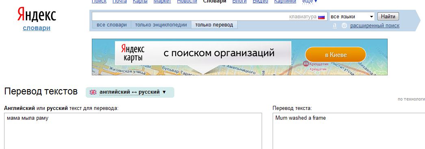Switch to 'только энциклопедии' tab
Image resolution: width=425 pixels, height=149 pixels.
point(161,25)
